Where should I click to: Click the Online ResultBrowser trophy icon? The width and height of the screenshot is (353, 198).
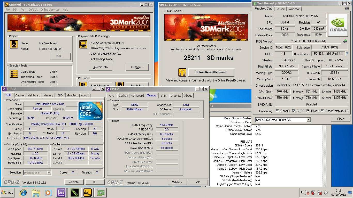point(182,72)
